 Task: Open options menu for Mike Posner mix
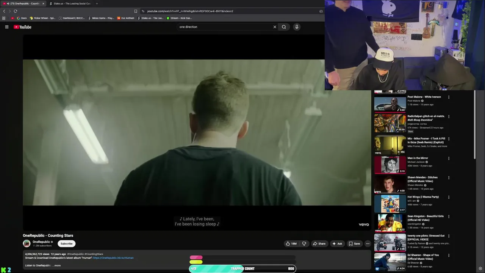tap(449, 139)
